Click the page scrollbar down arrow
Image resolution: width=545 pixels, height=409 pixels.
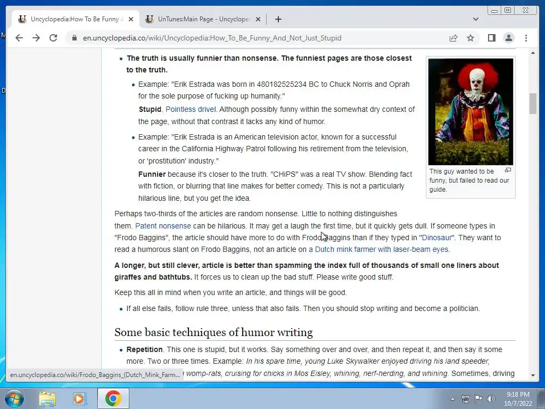(533, 375)
